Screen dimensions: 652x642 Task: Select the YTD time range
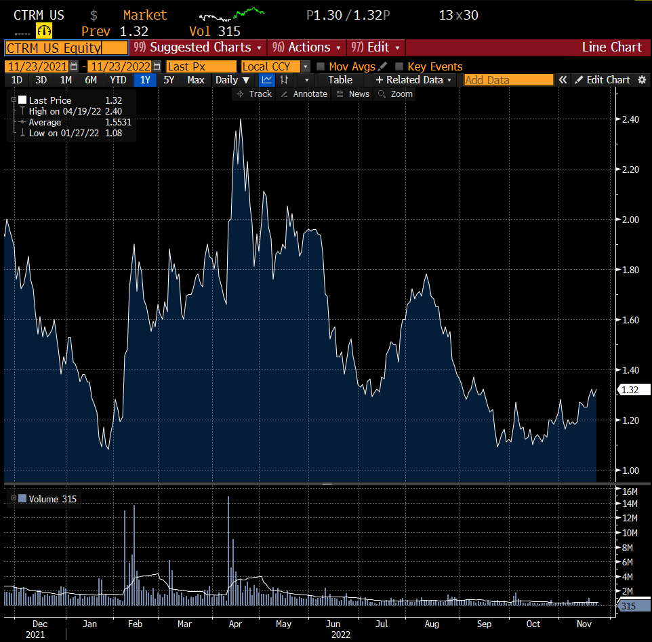coord(118,80)
